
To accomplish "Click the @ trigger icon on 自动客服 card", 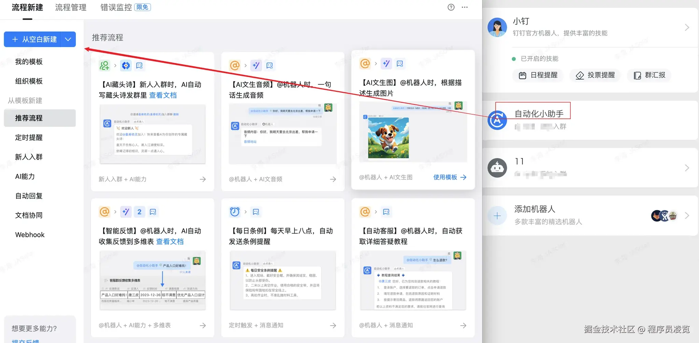I will coord(365,212).
